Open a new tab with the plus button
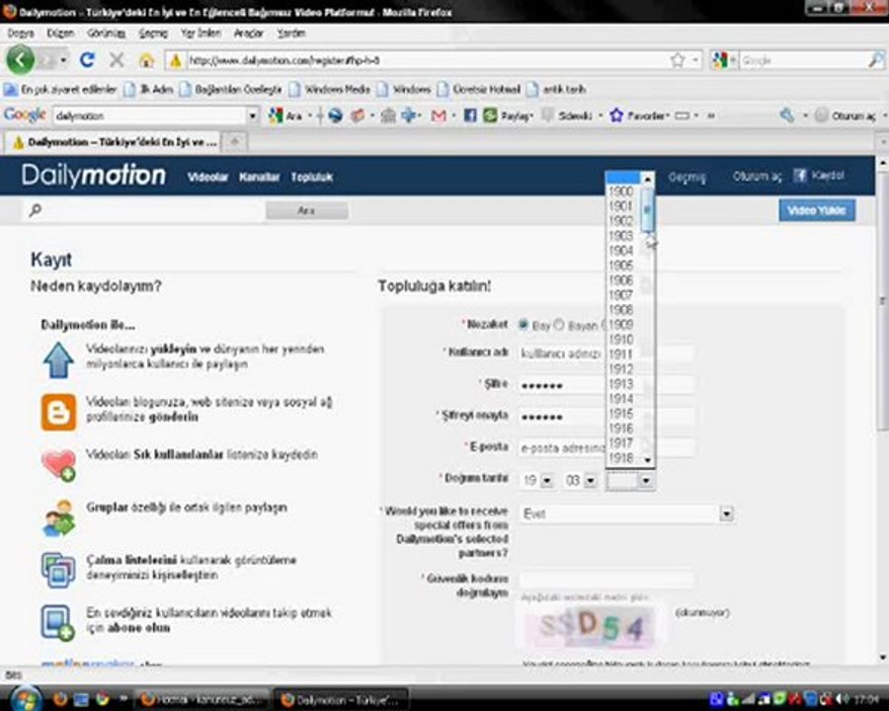 click(235, 142)
